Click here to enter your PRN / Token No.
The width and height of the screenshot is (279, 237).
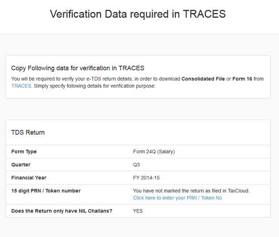pyautogui.click(x=178, y=198)
